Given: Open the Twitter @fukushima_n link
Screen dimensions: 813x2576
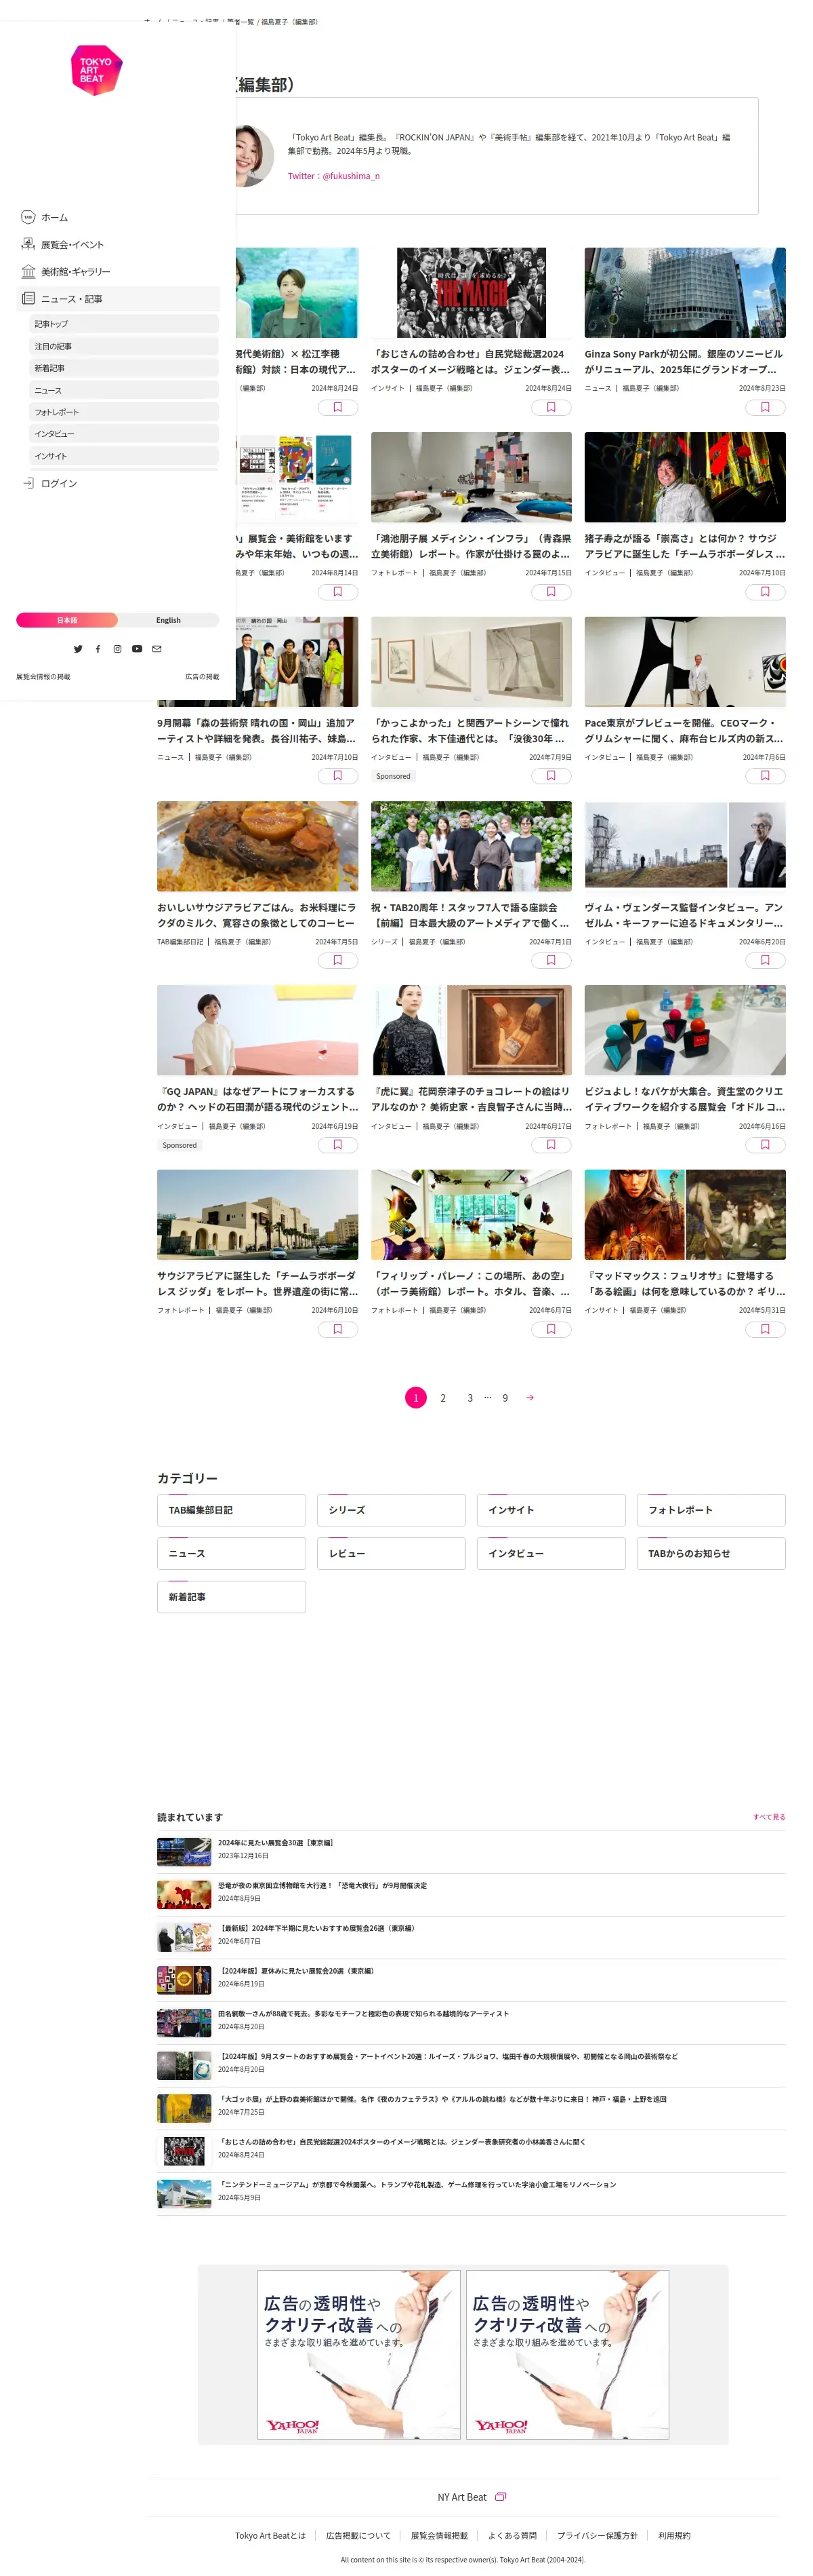Looking at the screenshot, I should (x=333, y=176).
